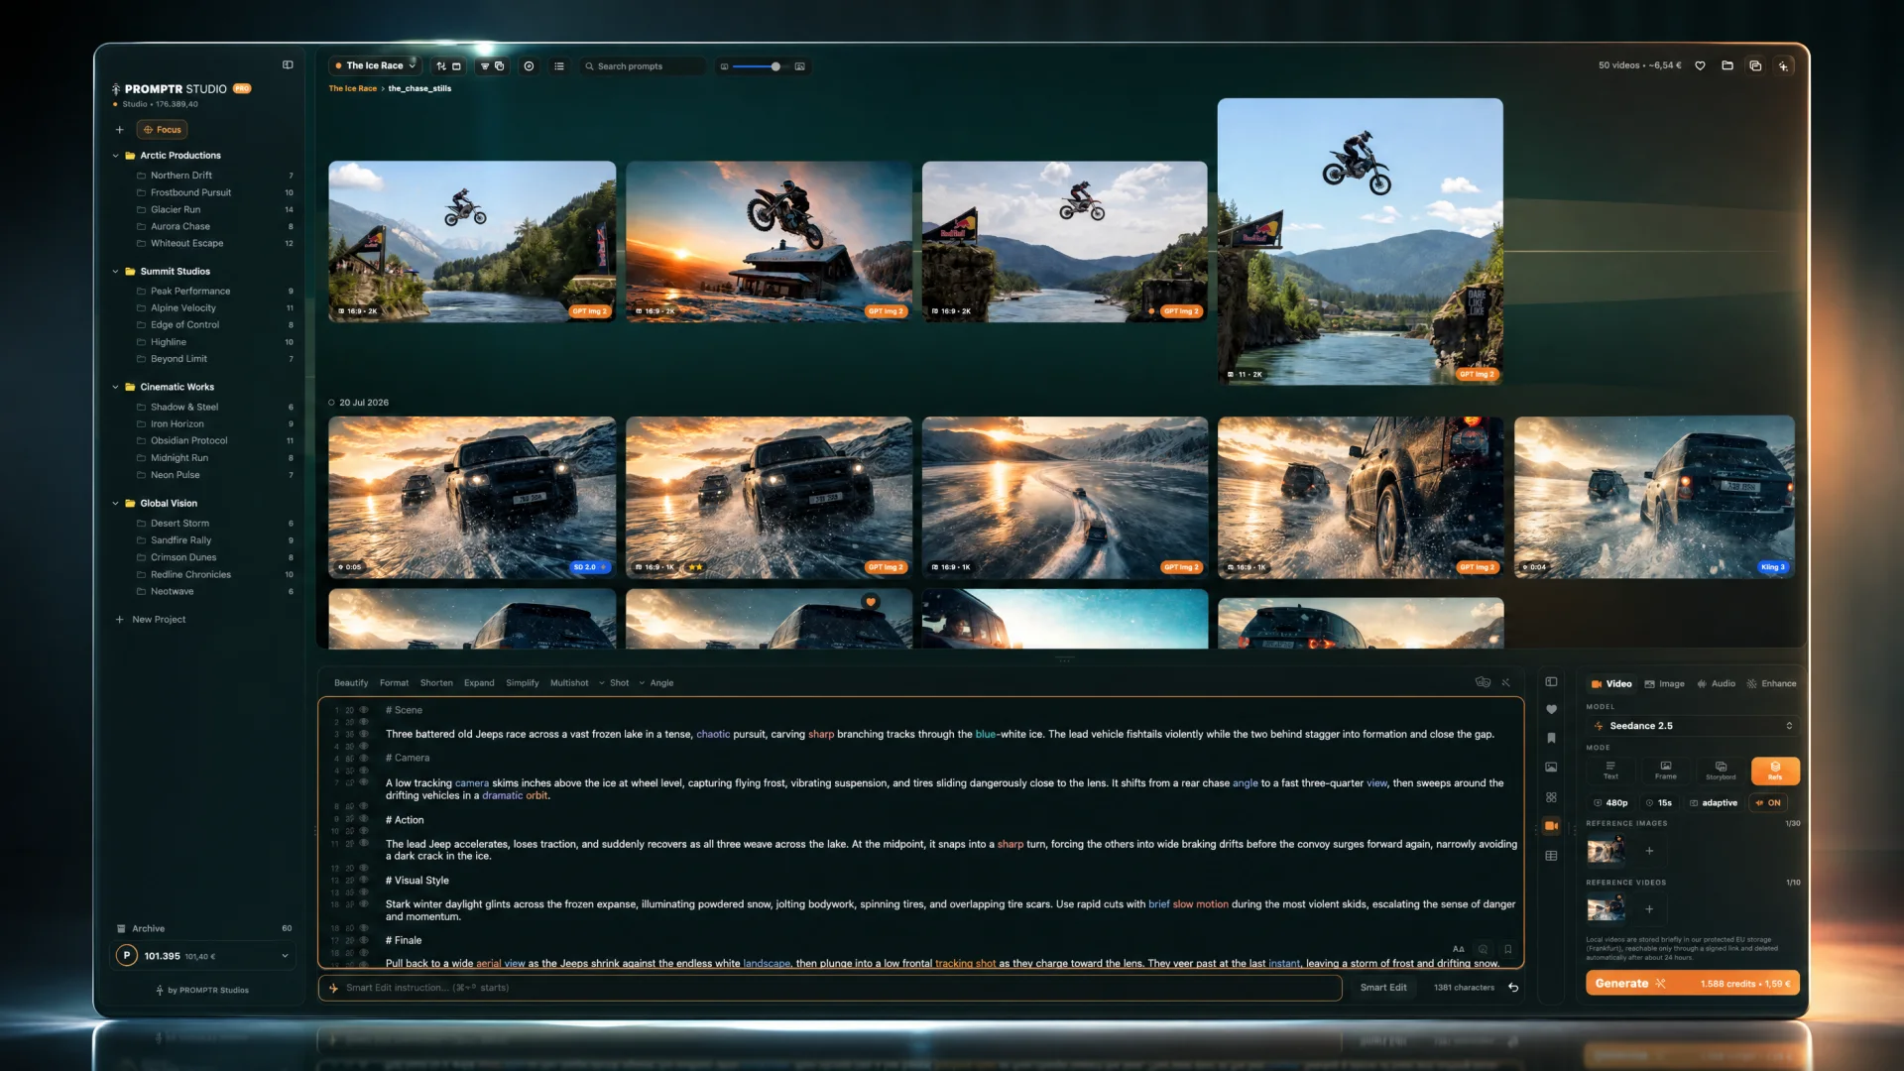Open the Seedance 2.5 model selector

click(x=1693, y=726)
